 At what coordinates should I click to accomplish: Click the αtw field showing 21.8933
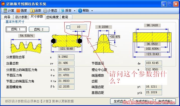(x=66, y=81)
